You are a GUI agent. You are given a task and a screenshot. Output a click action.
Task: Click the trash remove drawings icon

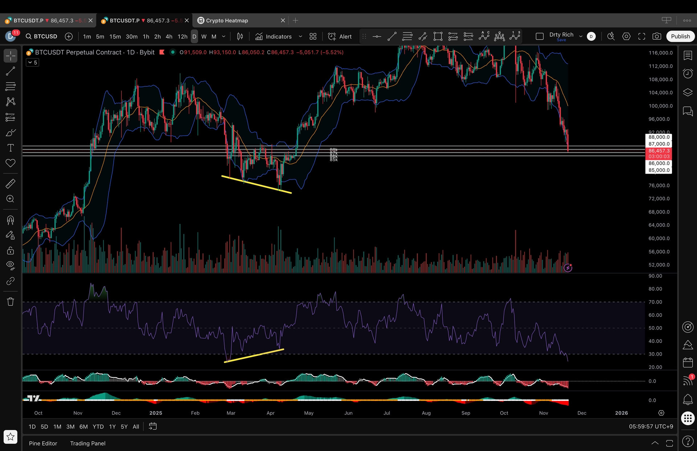coord(11,302)
